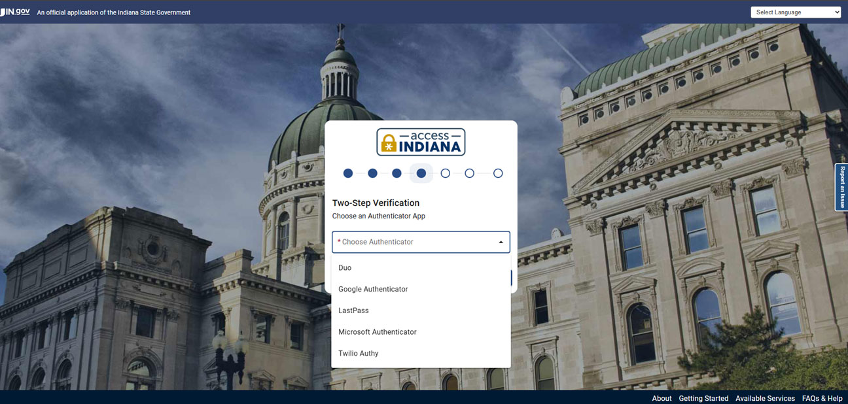
Task: Click the second progress step dot
Action: [x=372, y=173]
